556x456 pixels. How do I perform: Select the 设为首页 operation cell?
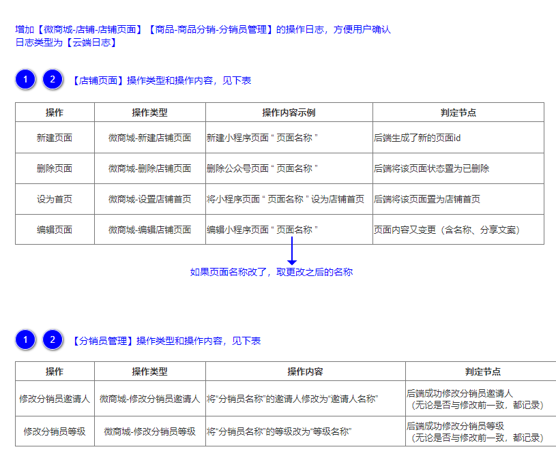[x=55, y=199]
